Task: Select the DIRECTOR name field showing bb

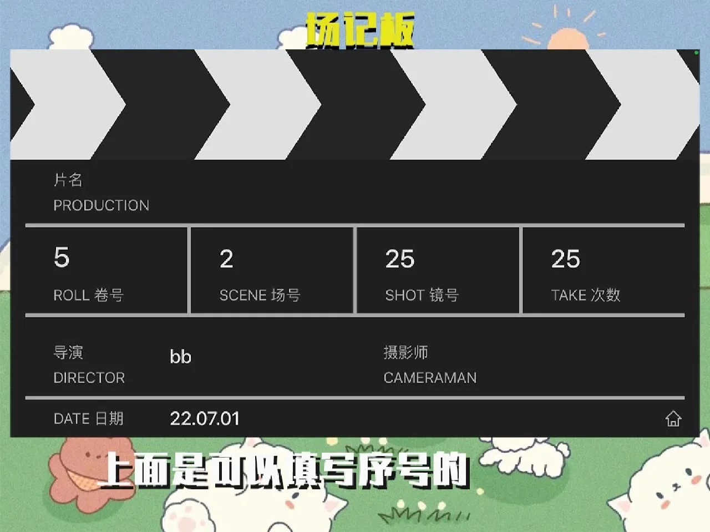Action: pos(181,357)
